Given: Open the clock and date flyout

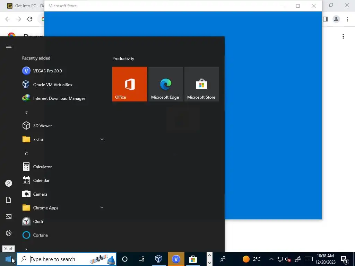Looking at the screenshot, I should [x=326, y=259].
